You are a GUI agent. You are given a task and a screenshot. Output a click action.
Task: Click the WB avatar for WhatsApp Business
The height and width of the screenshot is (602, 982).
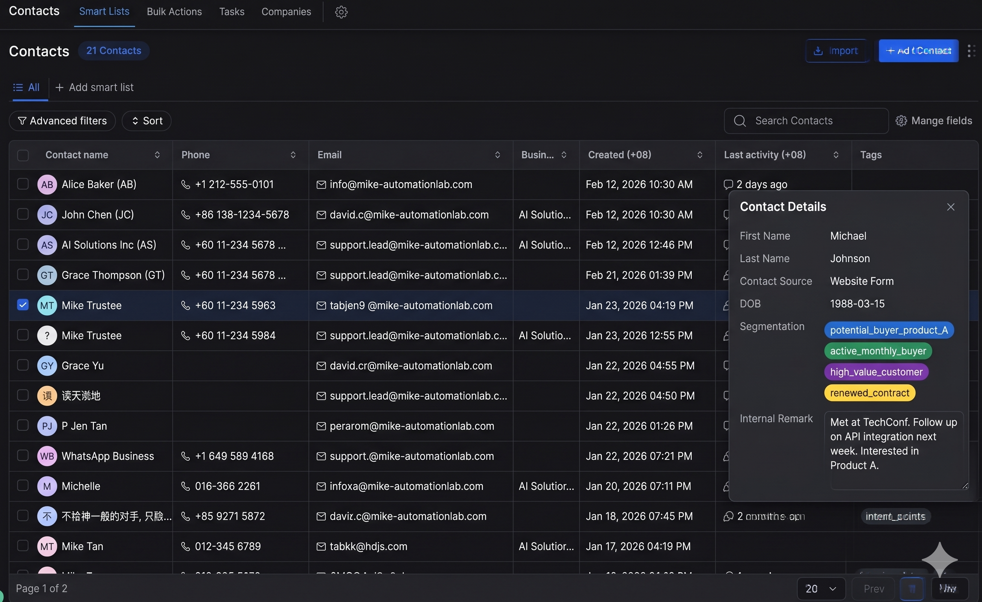[x=47, y=456]
